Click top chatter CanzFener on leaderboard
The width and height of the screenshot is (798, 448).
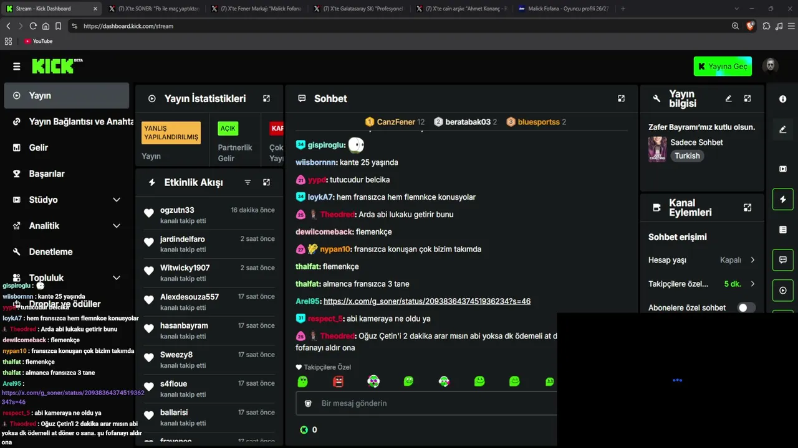(x=395, y=122)
